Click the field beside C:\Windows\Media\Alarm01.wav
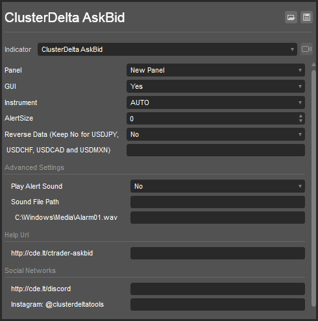 click(x=217, y=217)
